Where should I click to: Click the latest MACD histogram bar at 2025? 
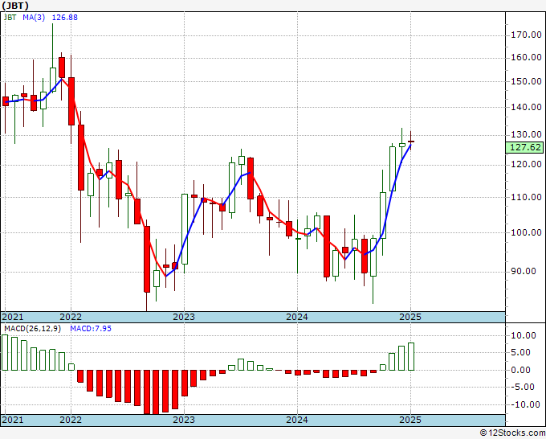coord(411,356)
